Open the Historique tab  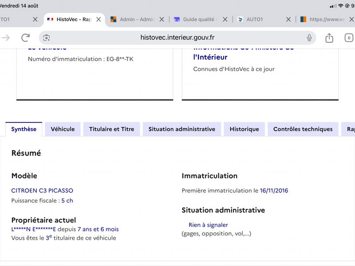pos(245,129)
